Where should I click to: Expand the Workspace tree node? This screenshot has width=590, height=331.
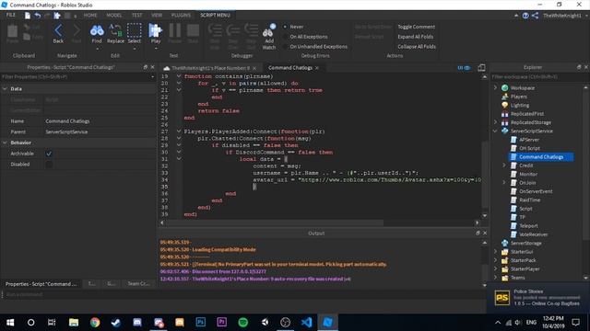(x=496, y=88)
